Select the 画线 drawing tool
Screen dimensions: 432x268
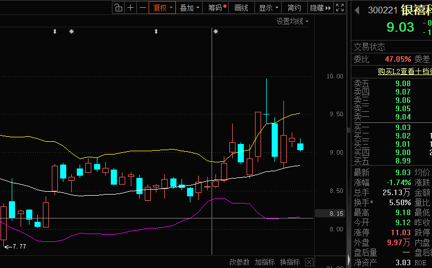tap(242, 8)
